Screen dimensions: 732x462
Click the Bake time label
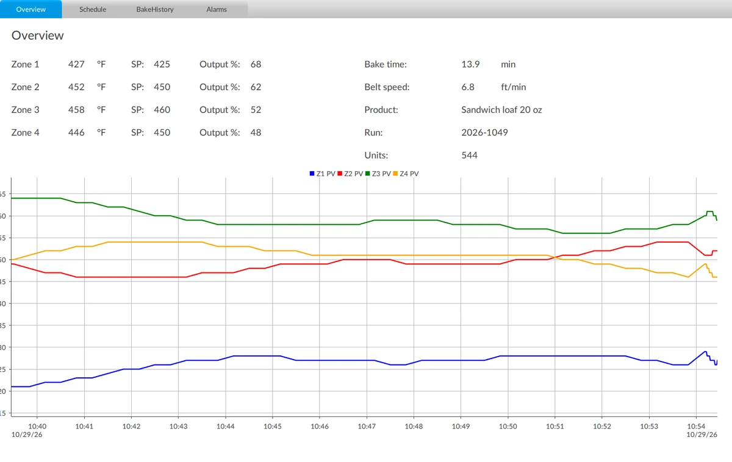pos(386,64)
